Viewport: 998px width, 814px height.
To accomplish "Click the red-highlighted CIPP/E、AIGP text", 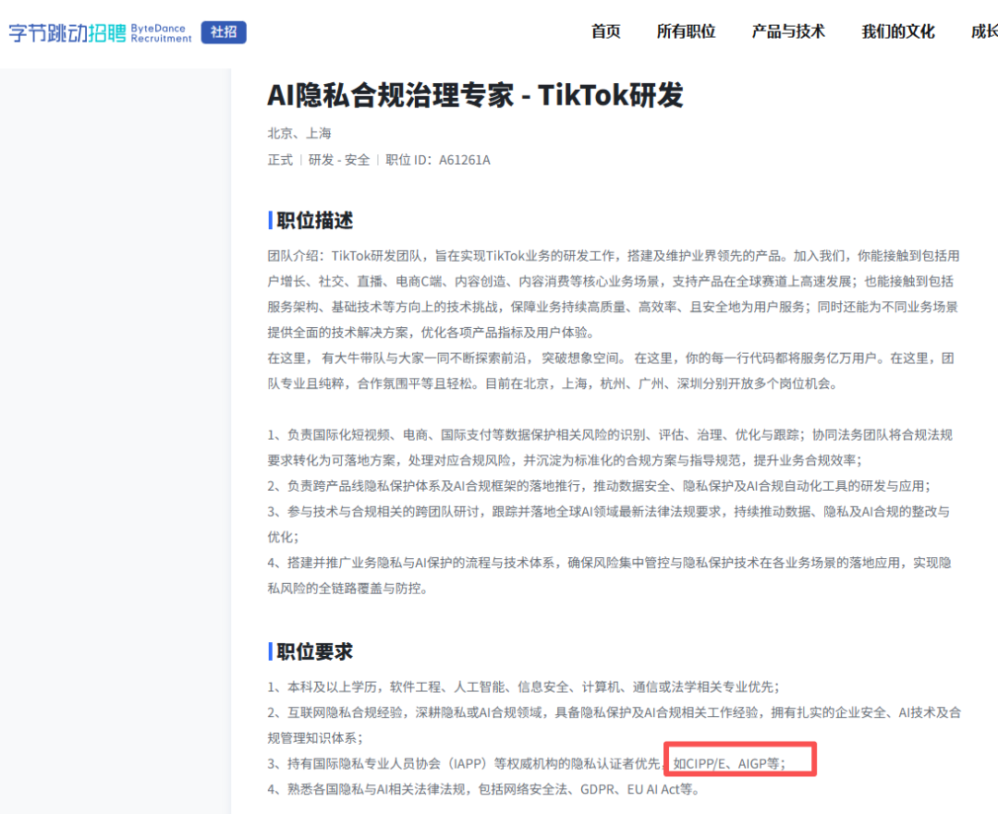I will (x=729, y=763).
